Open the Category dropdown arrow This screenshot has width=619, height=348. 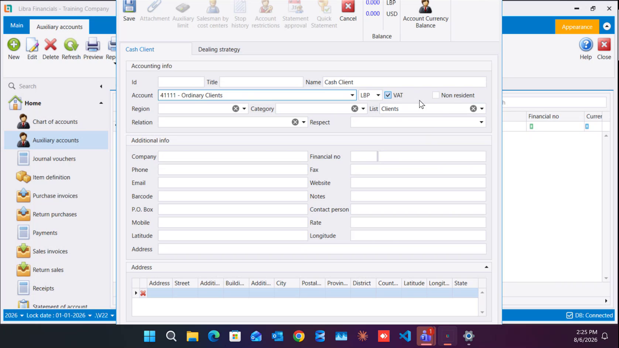(363, 109)
